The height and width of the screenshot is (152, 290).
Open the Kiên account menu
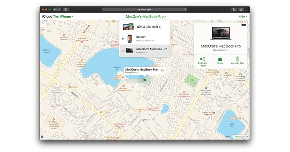click(243, 16)
